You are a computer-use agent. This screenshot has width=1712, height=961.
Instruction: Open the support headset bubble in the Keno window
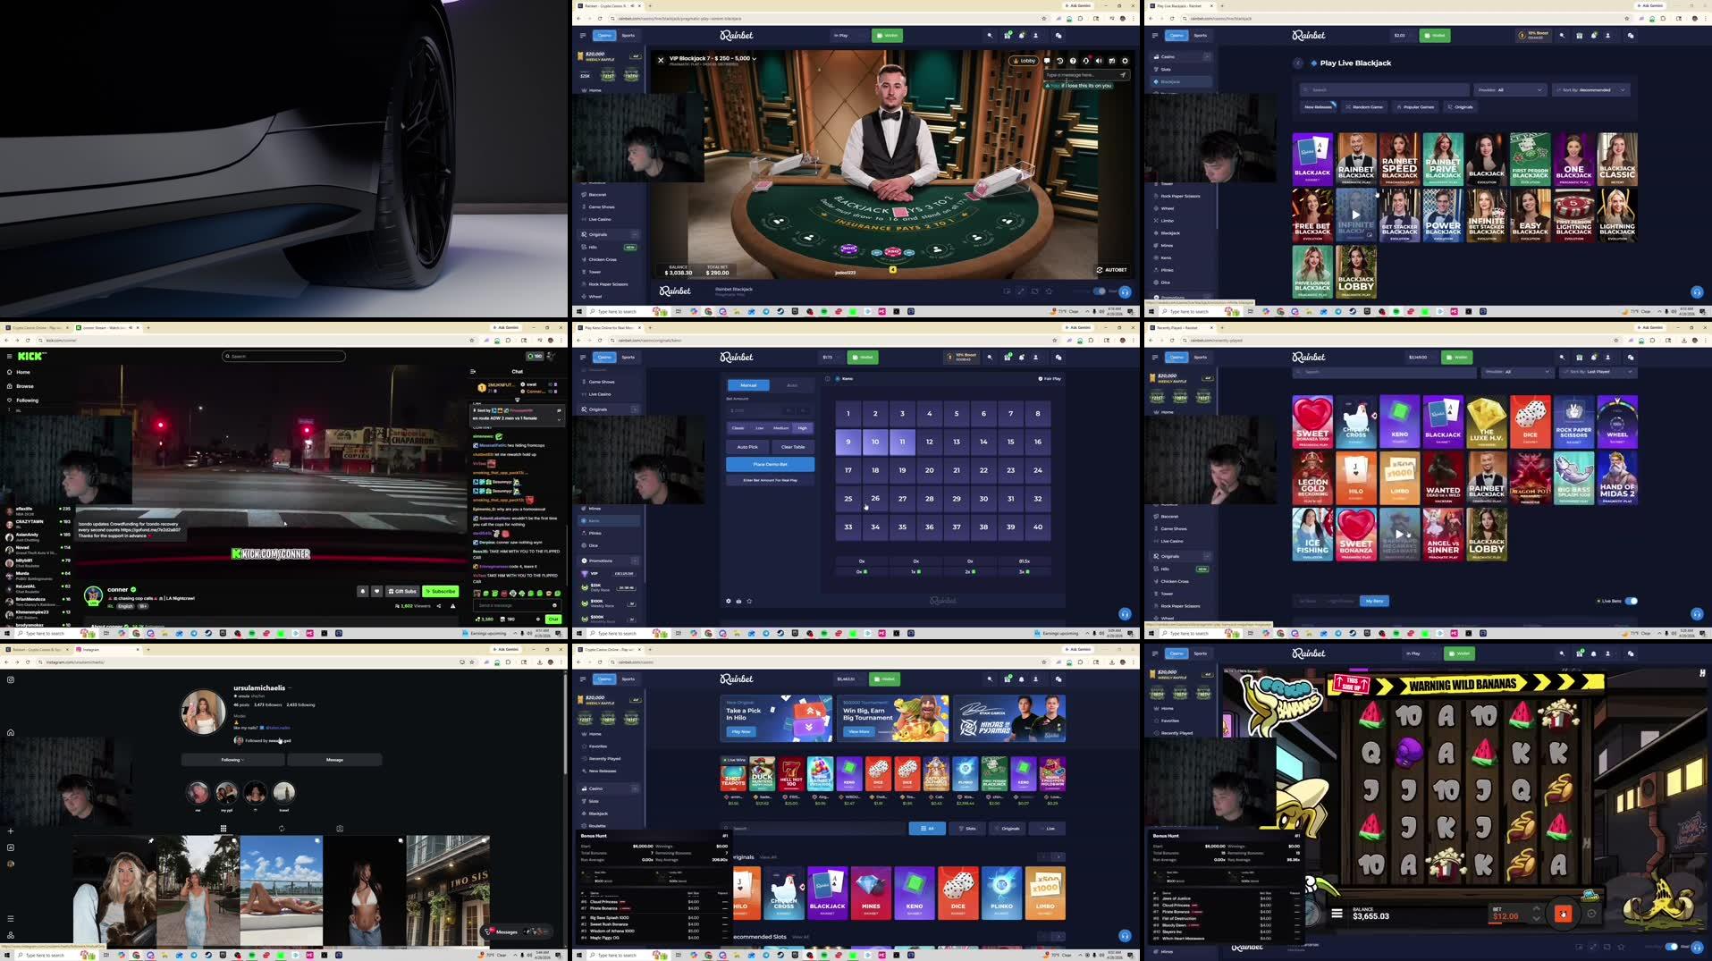tap(1125, 614)
